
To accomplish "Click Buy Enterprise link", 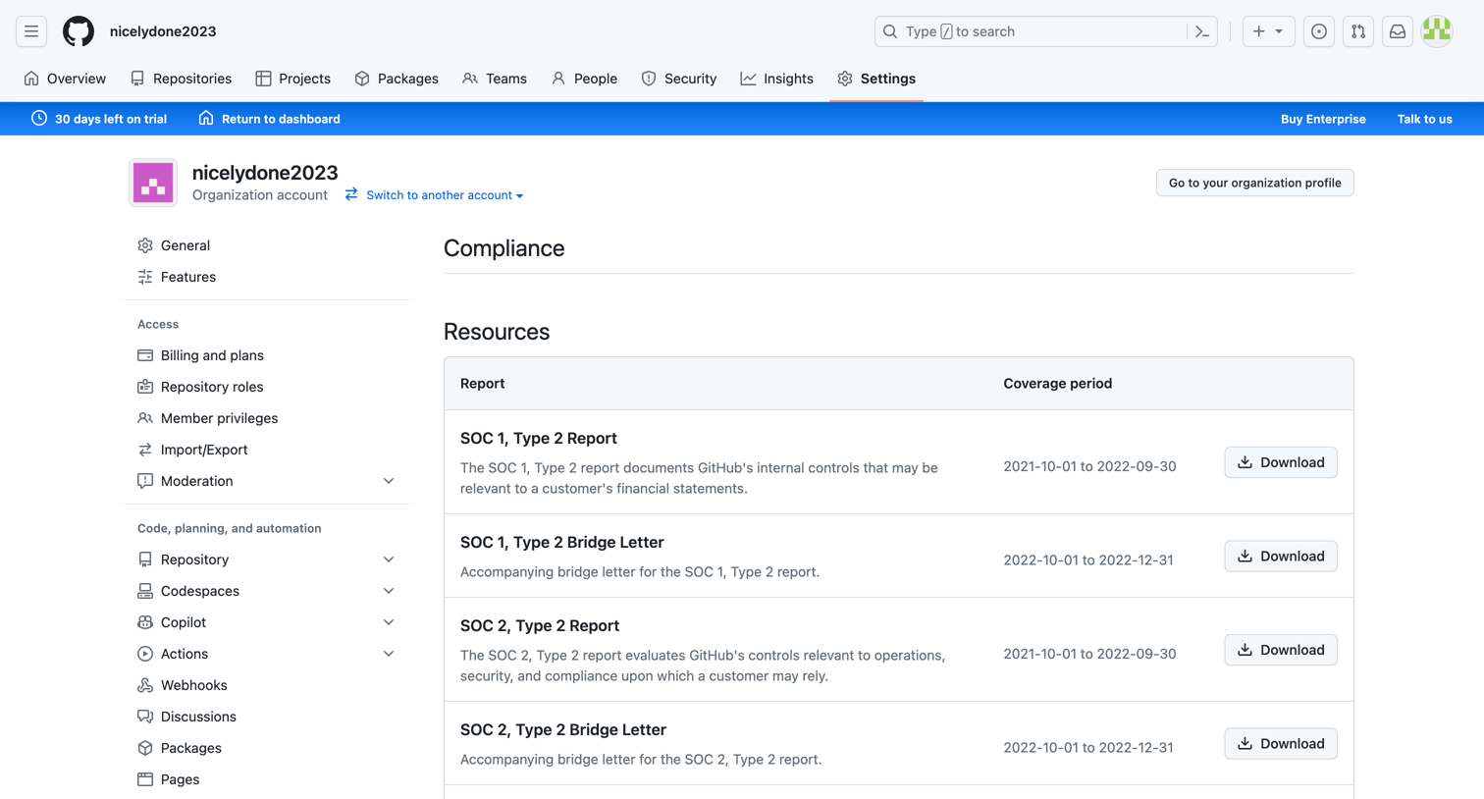I will click(1323, 119).
